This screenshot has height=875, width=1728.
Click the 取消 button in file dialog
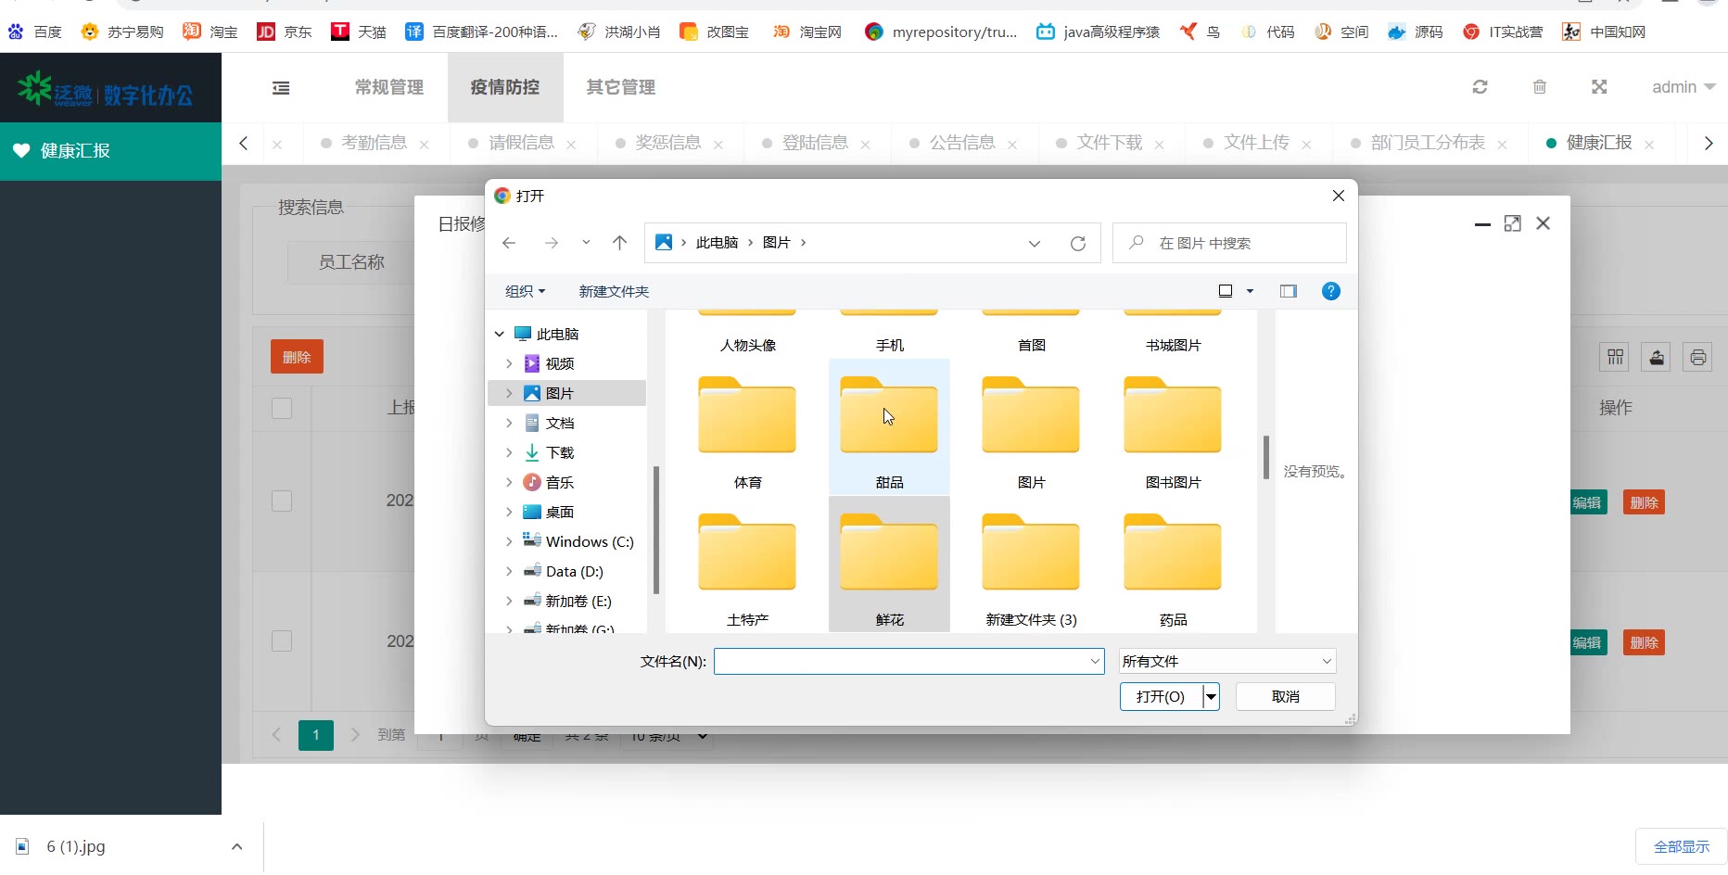click(x=1285, y=696)
